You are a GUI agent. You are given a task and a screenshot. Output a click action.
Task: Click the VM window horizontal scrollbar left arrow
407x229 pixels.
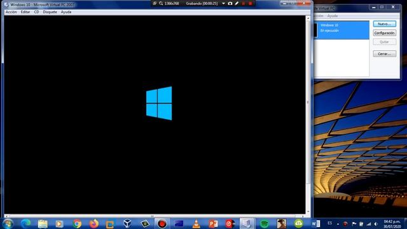tap(6, 216)
